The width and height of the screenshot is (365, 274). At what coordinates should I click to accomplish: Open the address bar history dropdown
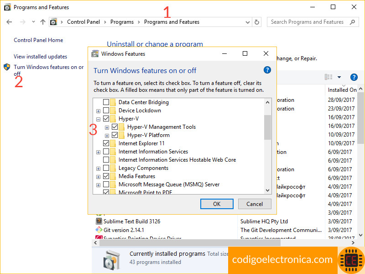pos(248,22)
